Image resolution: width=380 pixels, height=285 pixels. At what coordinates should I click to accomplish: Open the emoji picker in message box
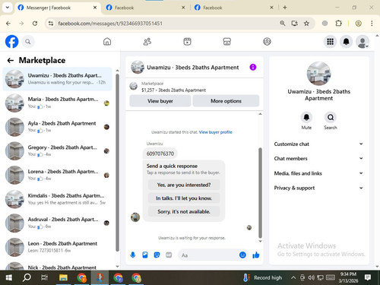(242, 255)
